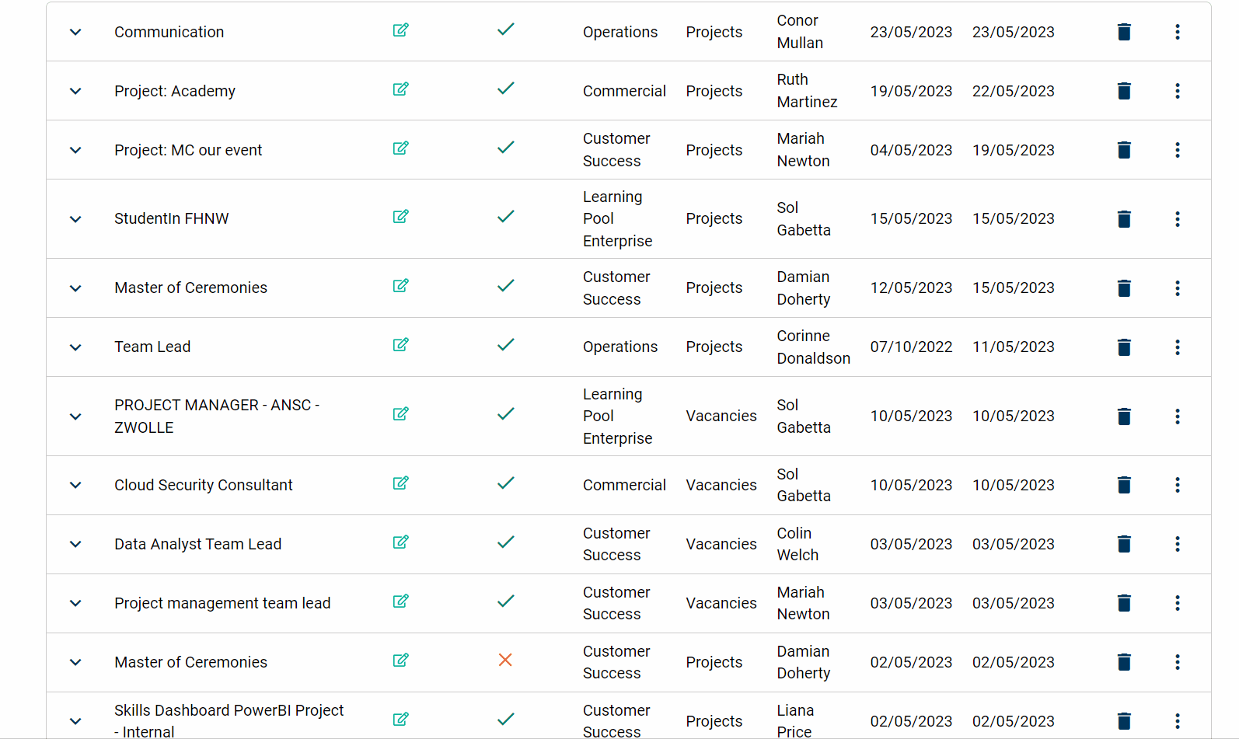Image resolution: width=1239 pixels, height=739 pixels.
Task: Delete the Project: Academy row
Action: pos(1123,91)
